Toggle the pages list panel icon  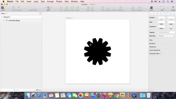click(40, 13)
